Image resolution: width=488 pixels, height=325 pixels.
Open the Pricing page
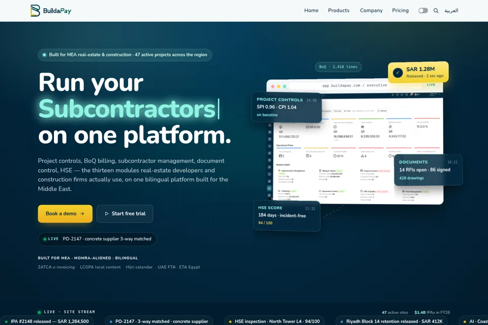(x=400, y=11)
